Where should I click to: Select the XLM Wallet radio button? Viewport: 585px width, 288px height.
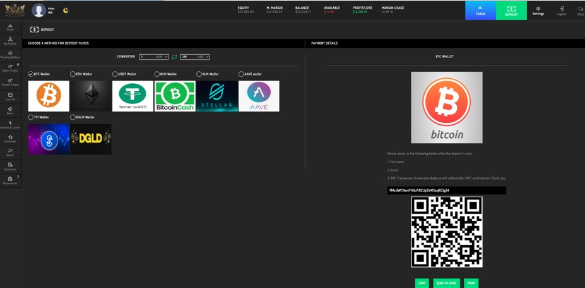[199, 74]
